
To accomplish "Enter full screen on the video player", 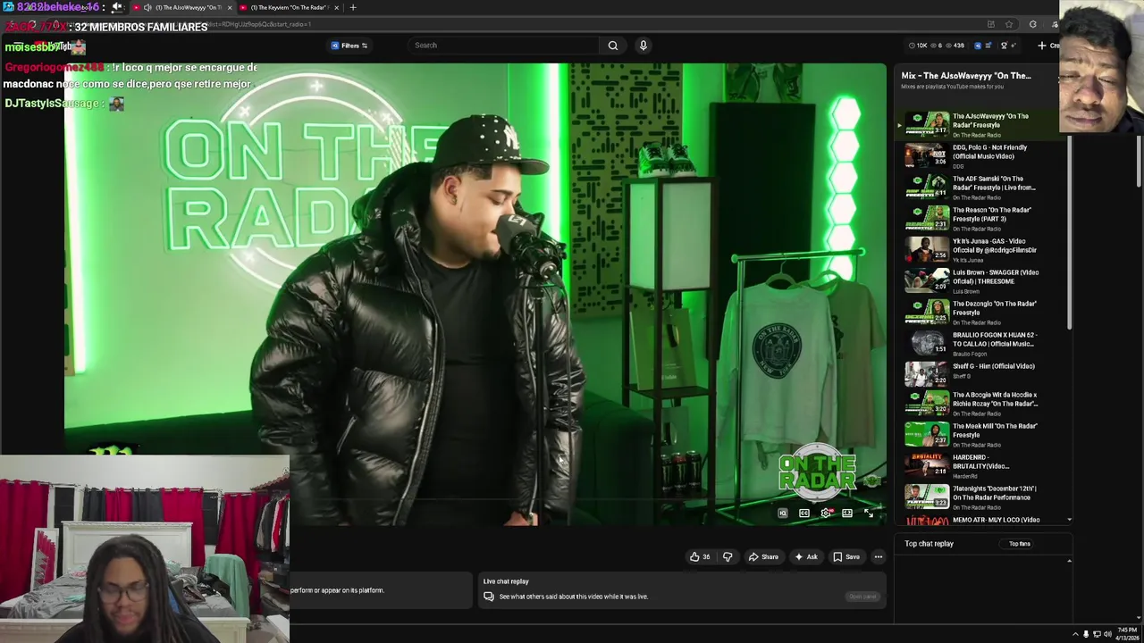I will (868, 514).
